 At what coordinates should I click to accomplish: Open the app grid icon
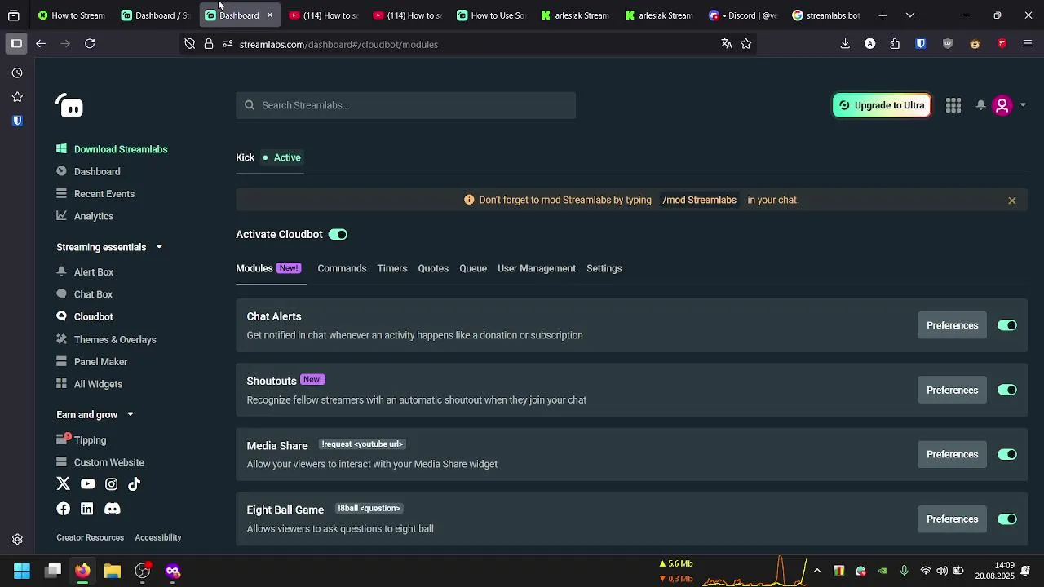[x=953, y=105]
